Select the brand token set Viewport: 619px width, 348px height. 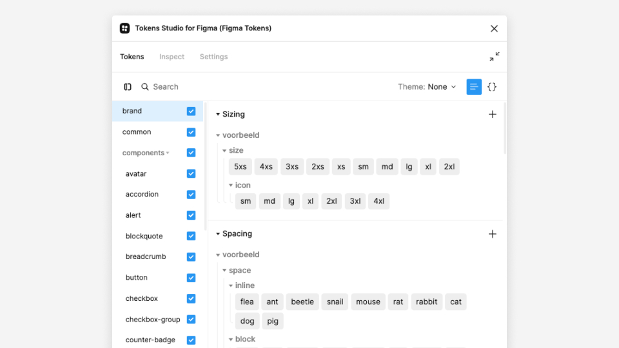tap(132, 111)
